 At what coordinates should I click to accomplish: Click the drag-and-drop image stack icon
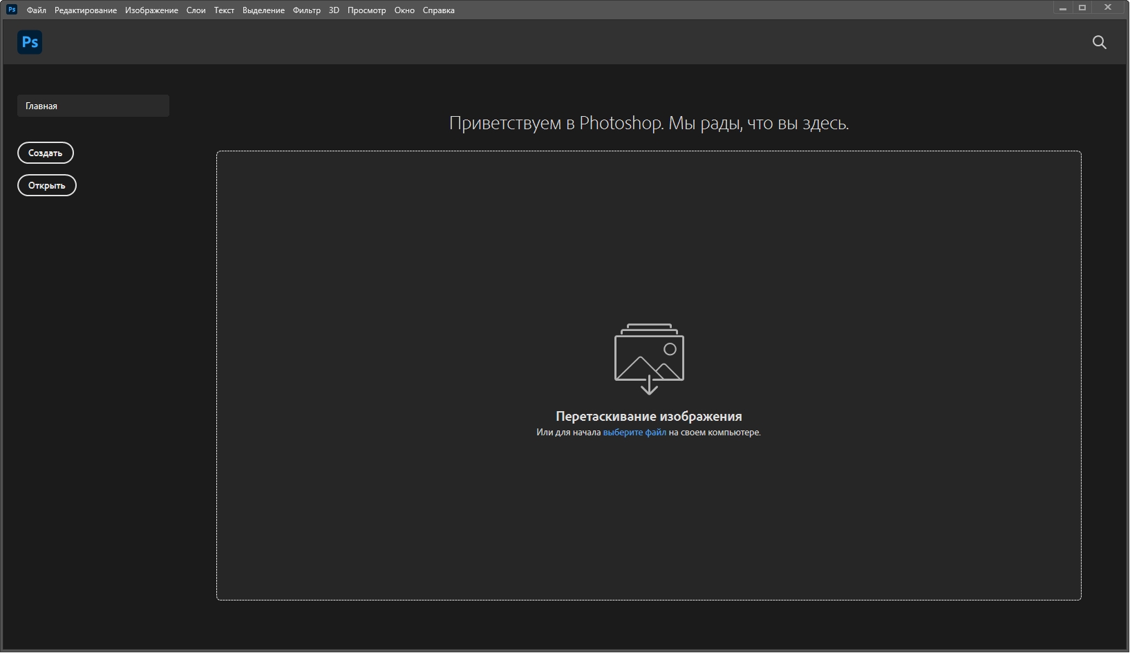pos(649,359)
